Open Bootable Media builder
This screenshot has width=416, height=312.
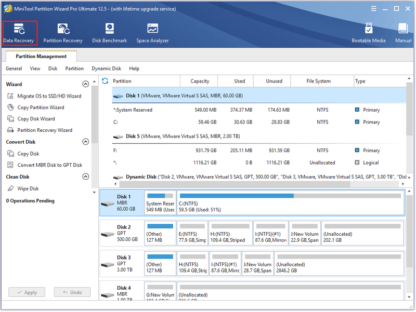click(x=369, y=33)
